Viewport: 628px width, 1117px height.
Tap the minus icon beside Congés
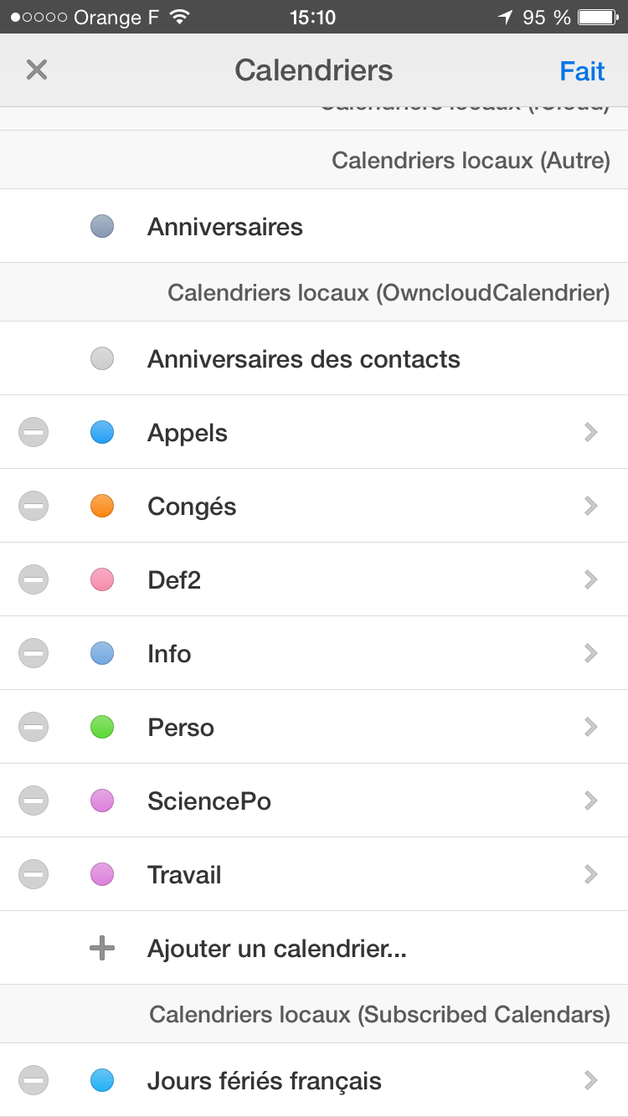(33, 507)
